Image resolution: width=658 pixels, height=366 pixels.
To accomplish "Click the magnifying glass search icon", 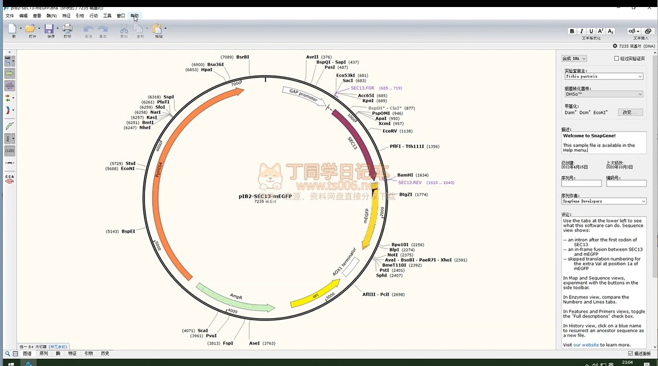I will [8, 354].
